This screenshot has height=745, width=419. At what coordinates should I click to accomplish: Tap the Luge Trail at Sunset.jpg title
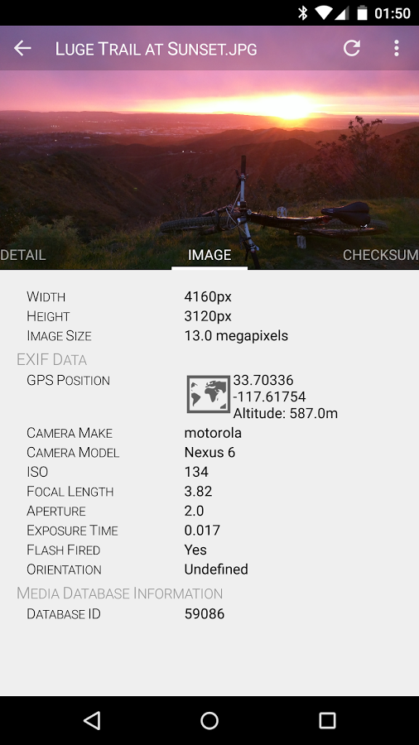[156, 49]
